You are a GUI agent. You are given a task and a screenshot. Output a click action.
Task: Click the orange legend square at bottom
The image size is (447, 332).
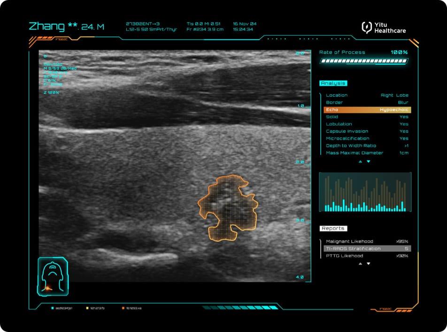pyautogui.click(x=123, y=308)
